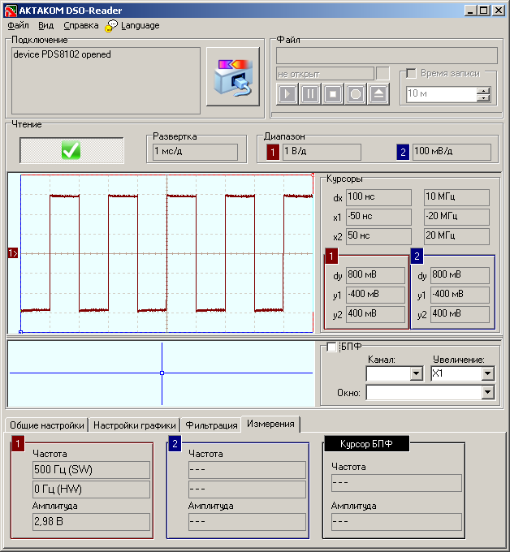The height and width of the screenshot is (552, 510).
Task: Pause file playback
Action: 310,94
